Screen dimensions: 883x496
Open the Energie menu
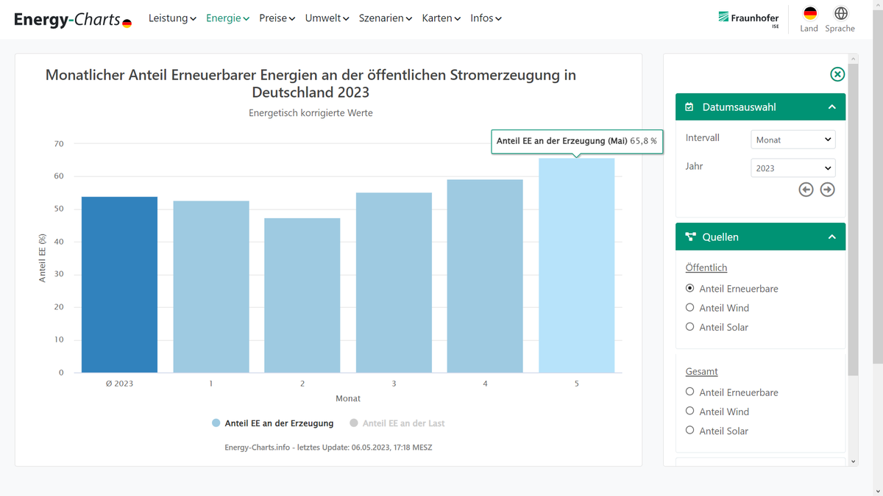pos(228,18)
